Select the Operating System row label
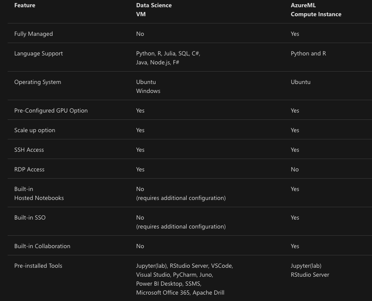The width and height of the screenshot is (372, 301). [37, 82]
